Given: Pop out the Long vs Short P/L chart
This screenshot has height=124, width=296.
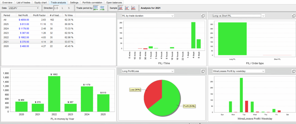Looking at the screenshot, I should tap(293, 16).
